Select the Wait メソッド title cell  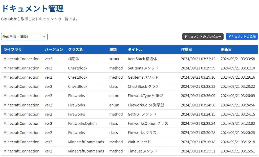pyautogui.click(x=139, y=142)
